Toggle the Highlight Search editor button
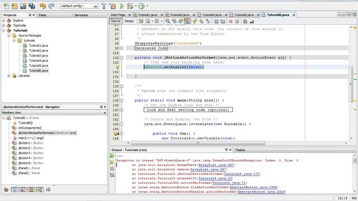Screen dimensions: 358x201 click(x=187, y=21)
